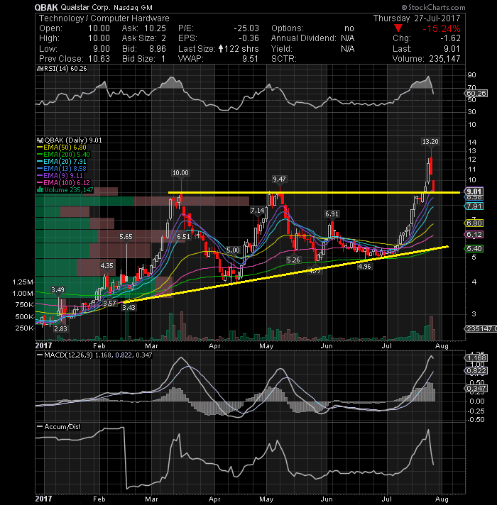Click the Nasdaq GM exchange label
Image resolution: width=497 pixels, height=505 pixels.
133,7
